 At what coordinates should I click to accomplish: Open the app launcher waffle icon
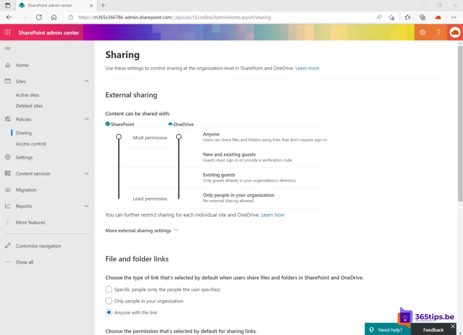pos(7,33)
